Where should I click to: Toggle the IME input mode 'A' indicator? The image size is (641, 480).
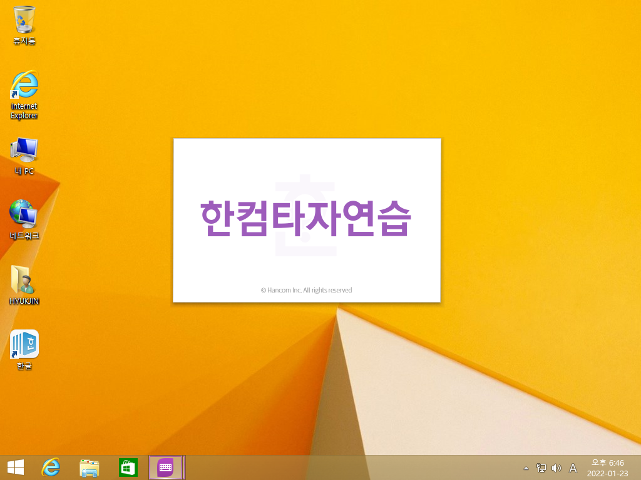(573, 468)
